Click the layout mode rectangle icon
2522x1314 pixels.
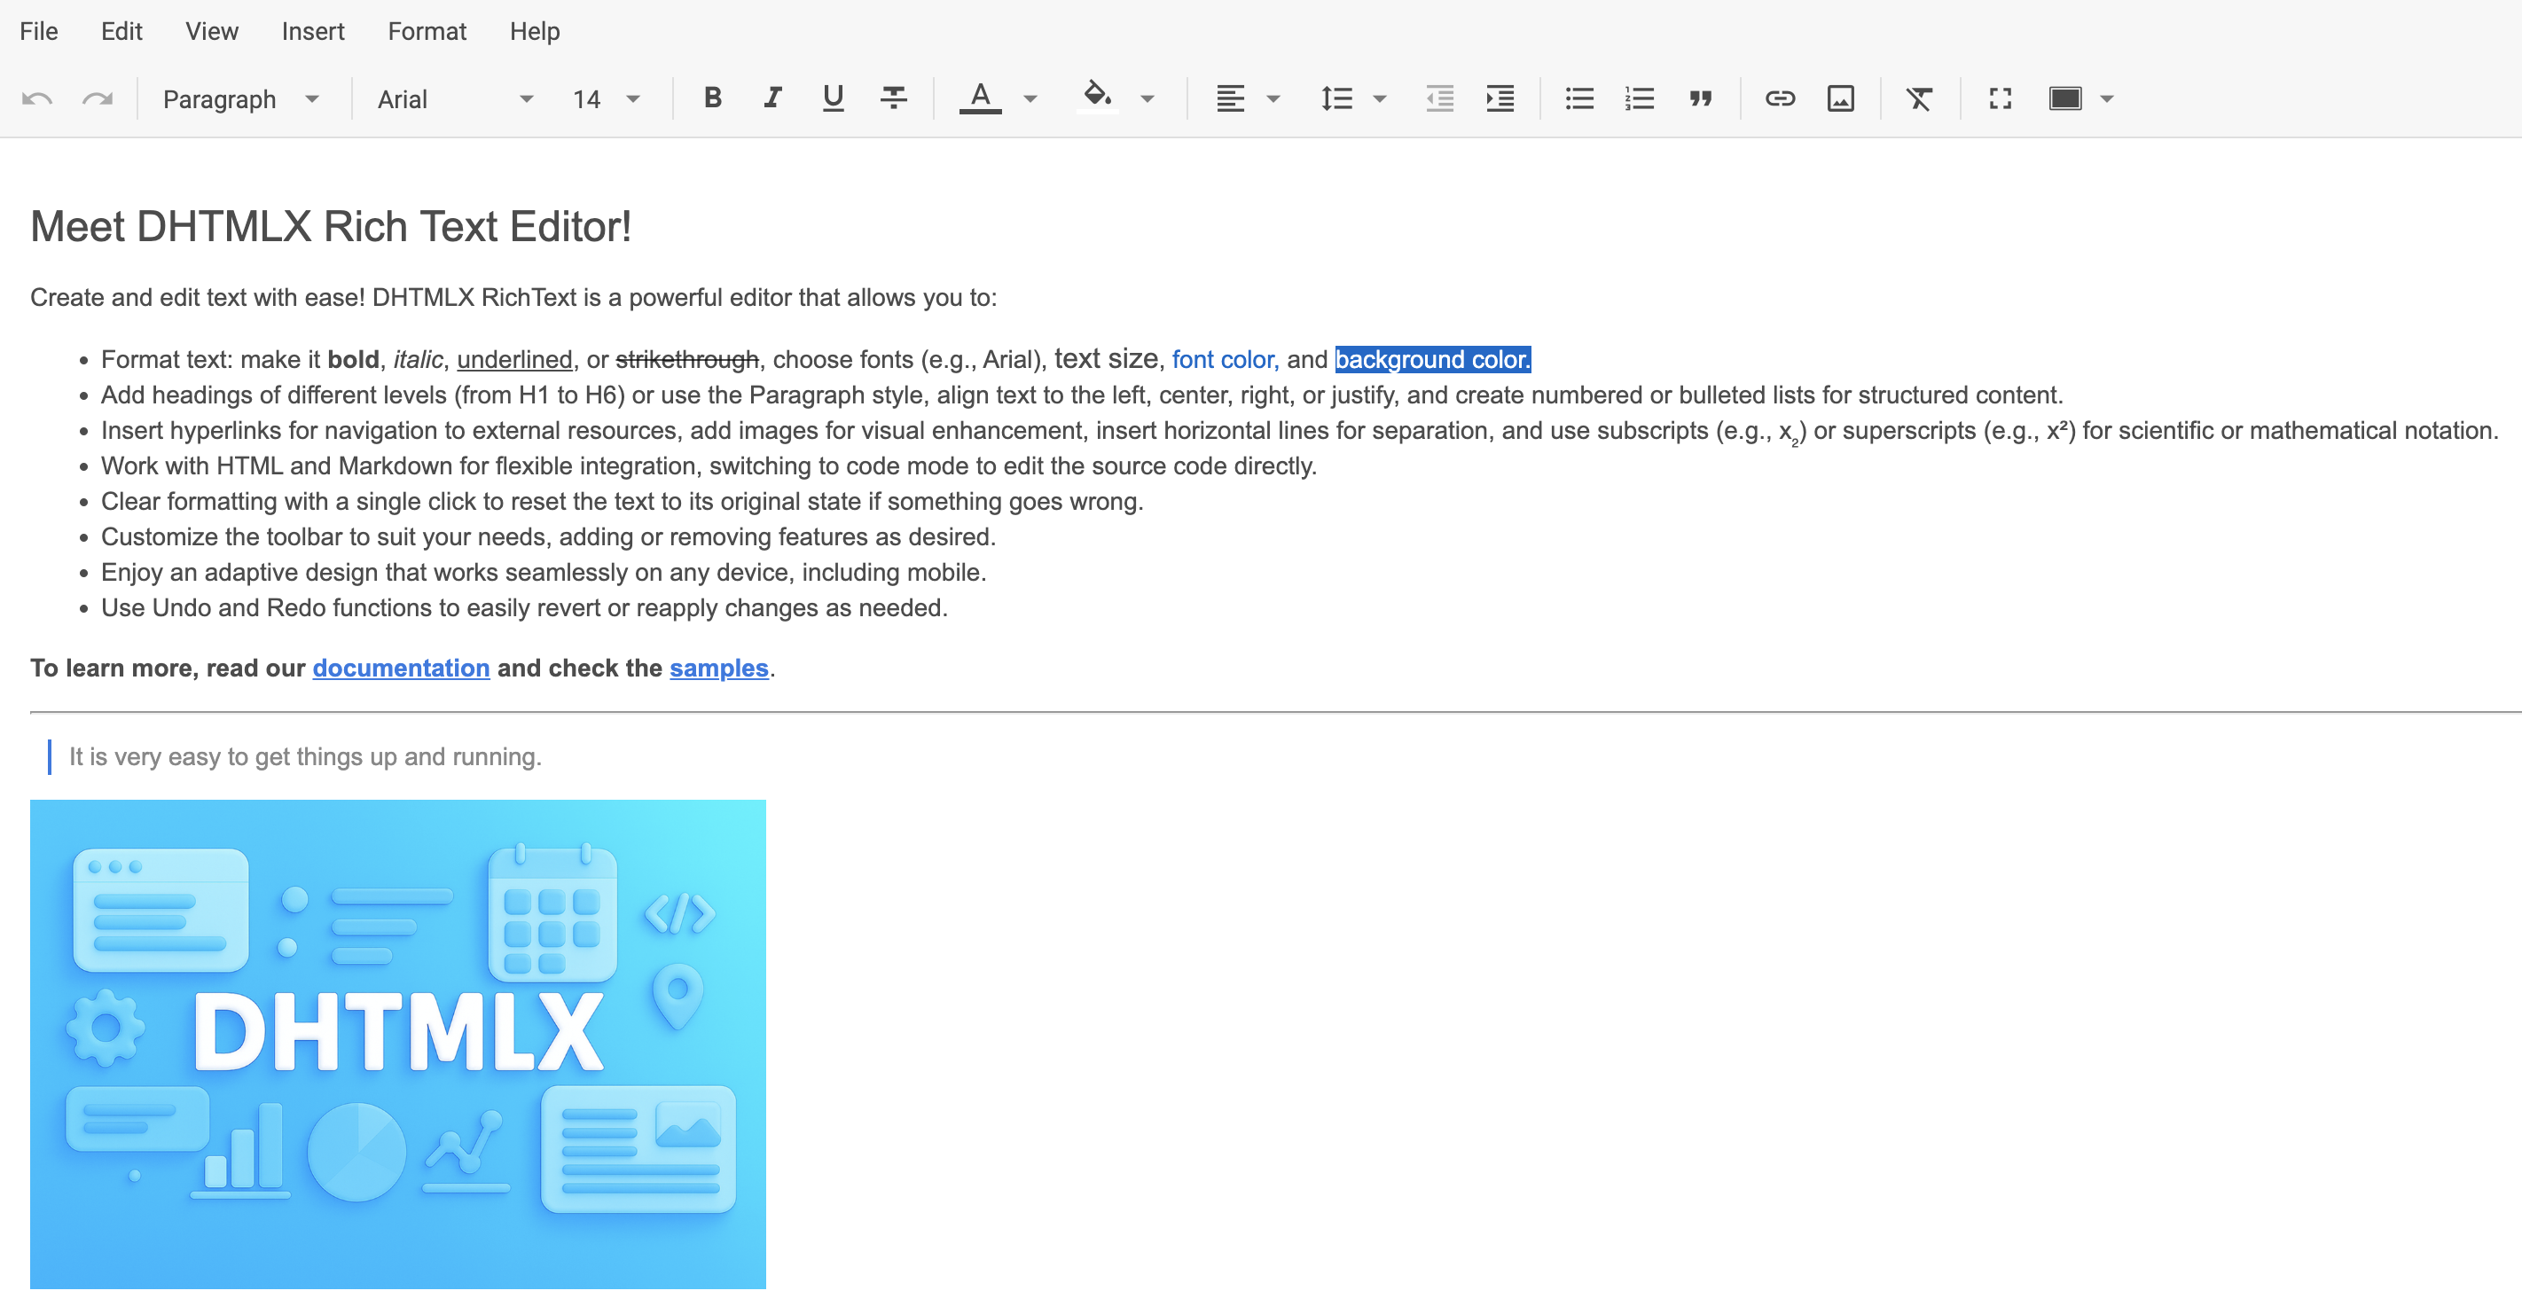pos(2066,99)
